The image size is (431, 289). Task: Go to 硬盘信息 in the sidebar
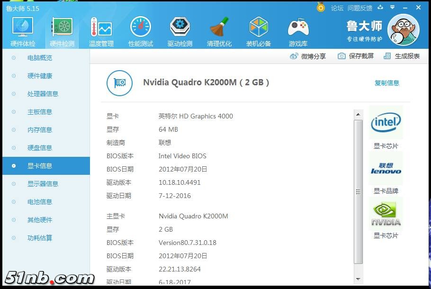pos(40,148)
